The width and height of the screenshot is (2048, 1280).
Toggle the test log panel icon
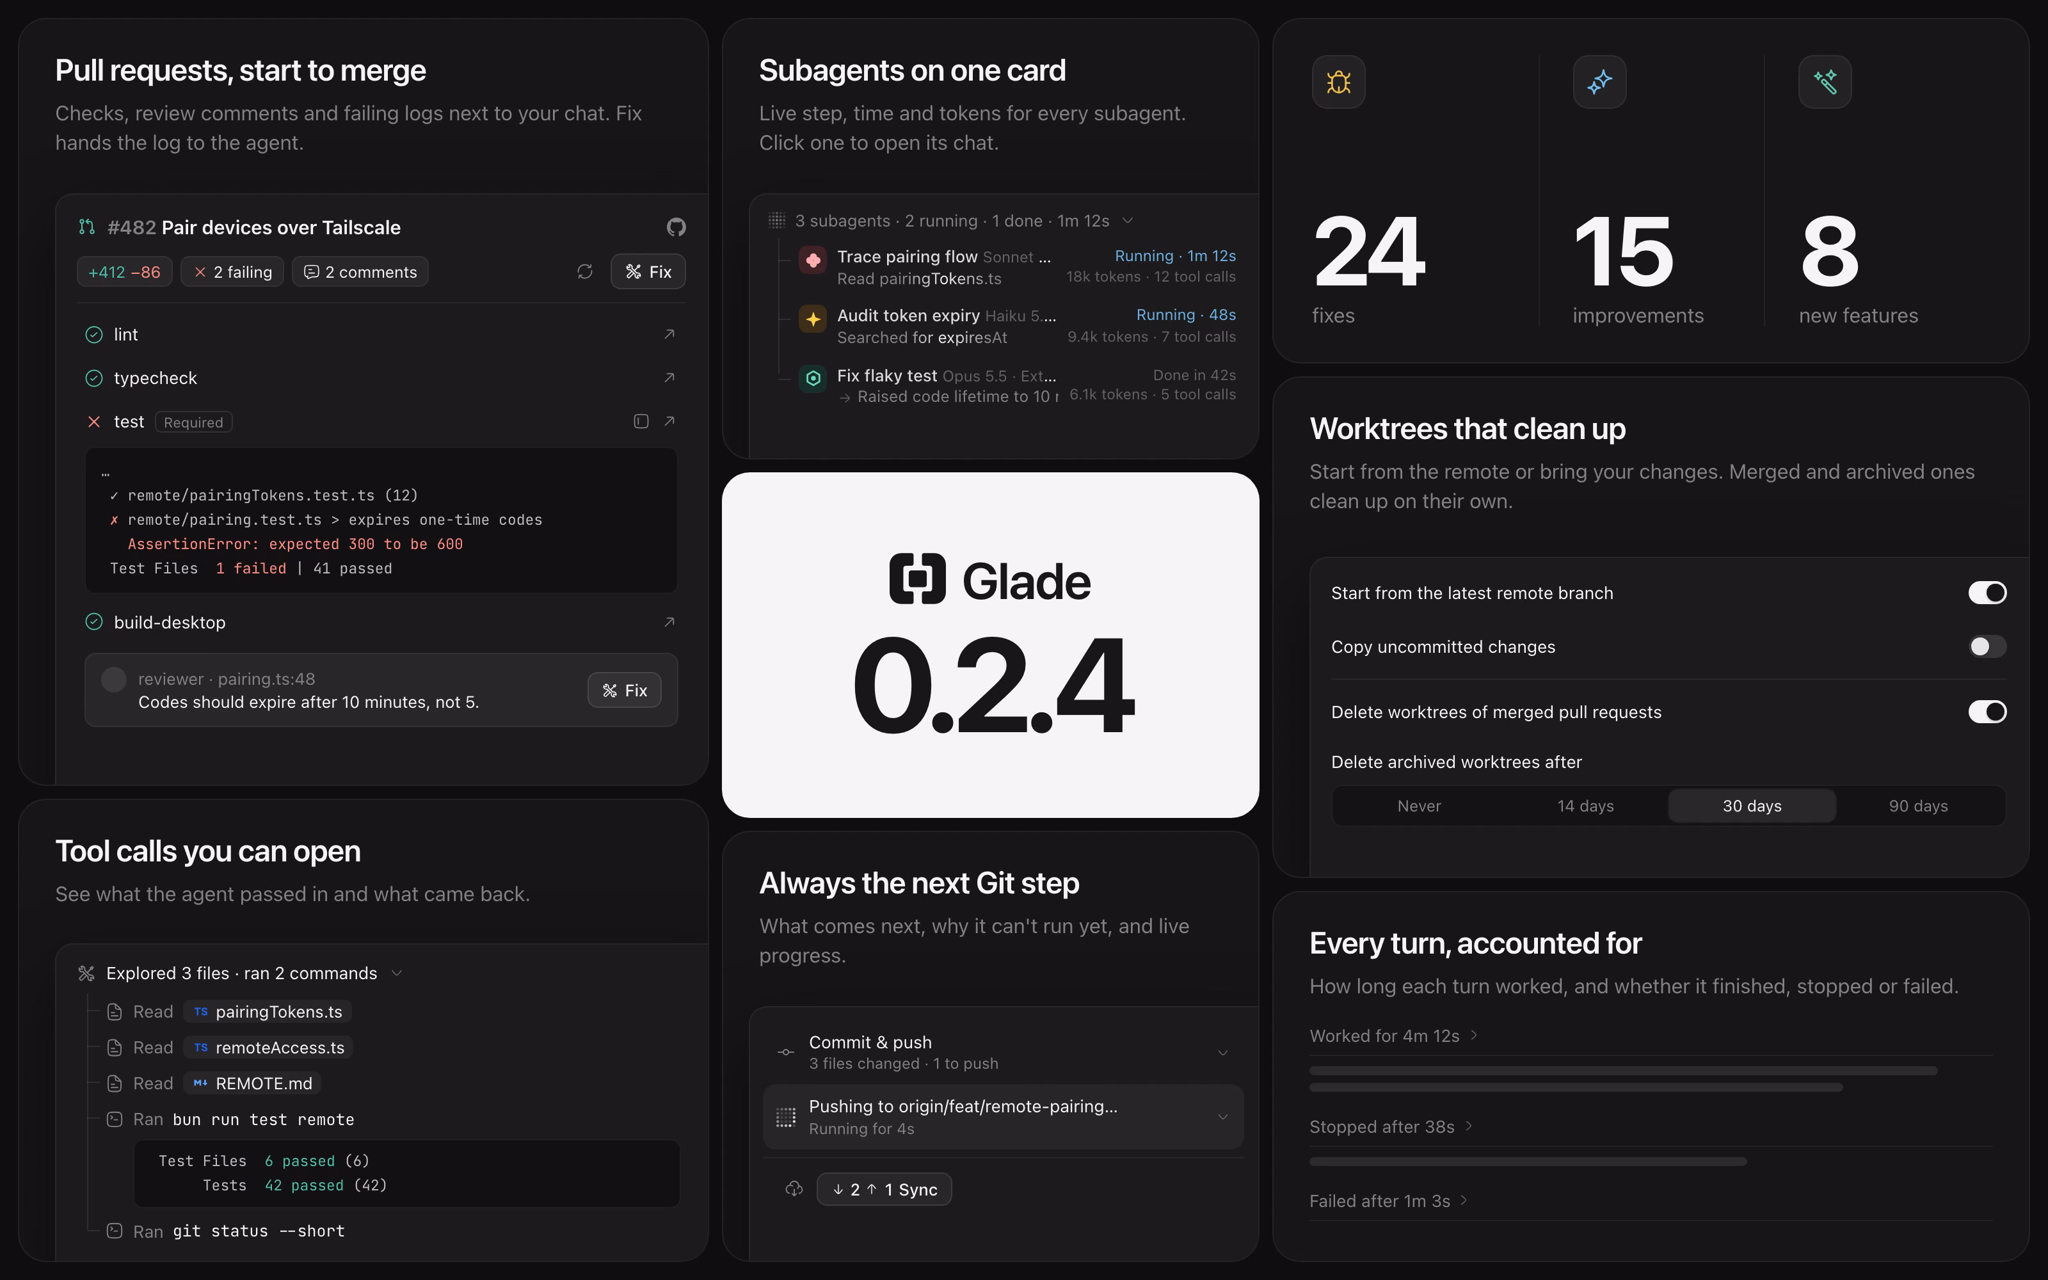point(641,422)
